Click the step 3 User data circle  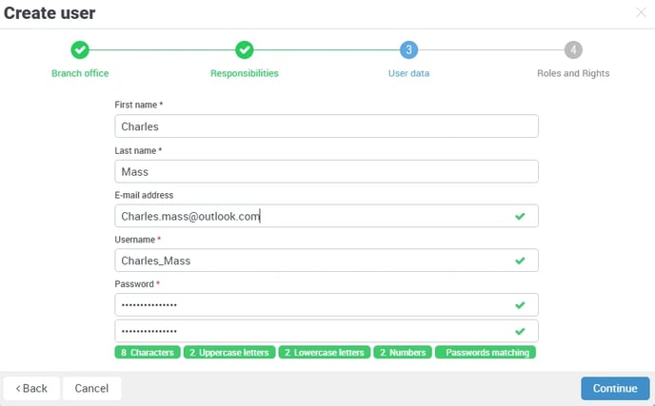[x=409, y=50]
